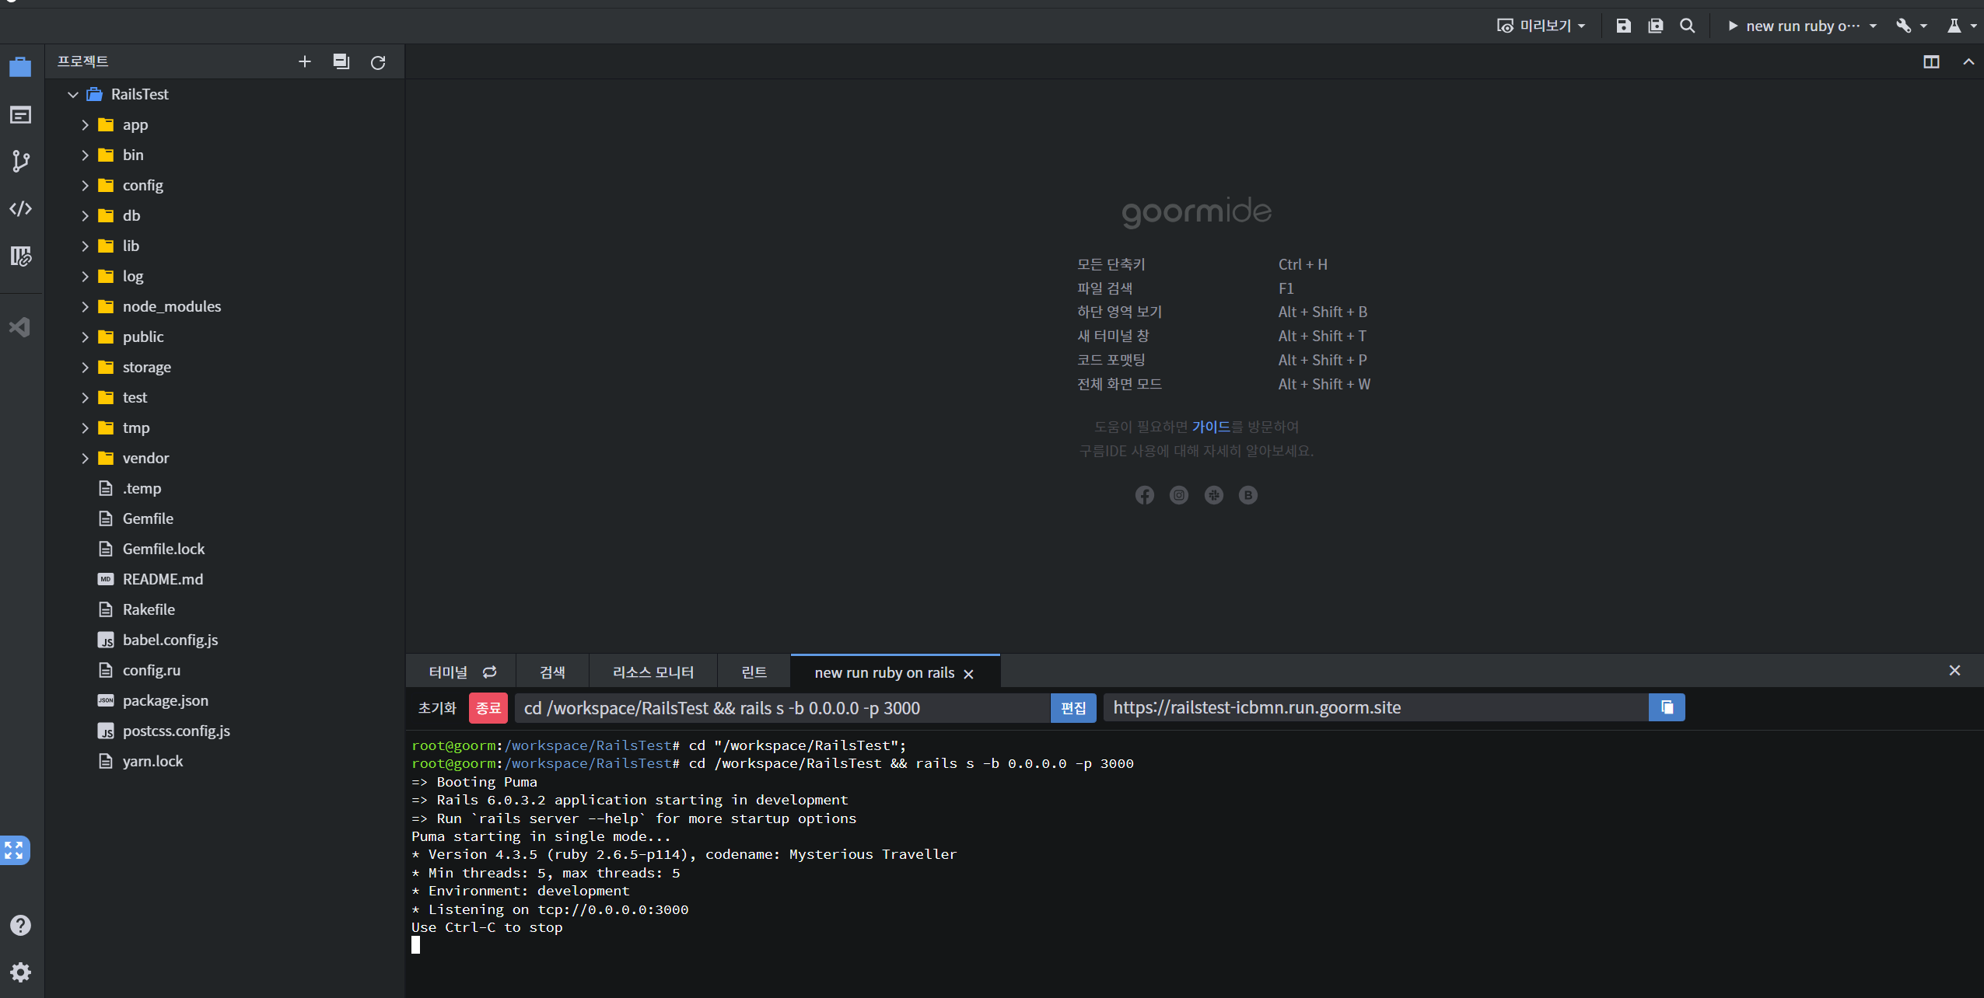Click the search magnifier in the top toolbar

1687,26
